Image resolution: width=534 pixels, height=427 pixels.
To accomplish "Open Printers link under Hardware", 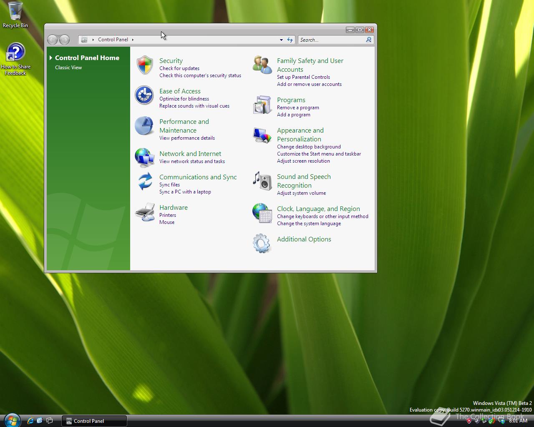I will pyautogui.click(x=168, y=215).
